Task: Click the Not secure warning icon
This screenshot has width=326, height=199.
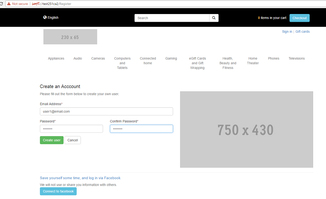Action: (9, 4)
